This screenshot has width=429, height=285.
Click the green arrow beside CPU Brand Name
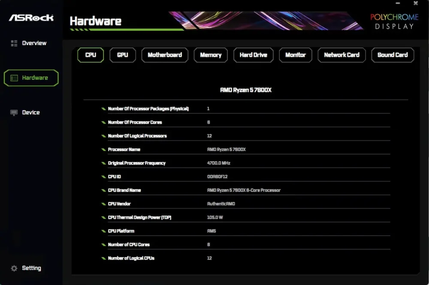[103, 190]
